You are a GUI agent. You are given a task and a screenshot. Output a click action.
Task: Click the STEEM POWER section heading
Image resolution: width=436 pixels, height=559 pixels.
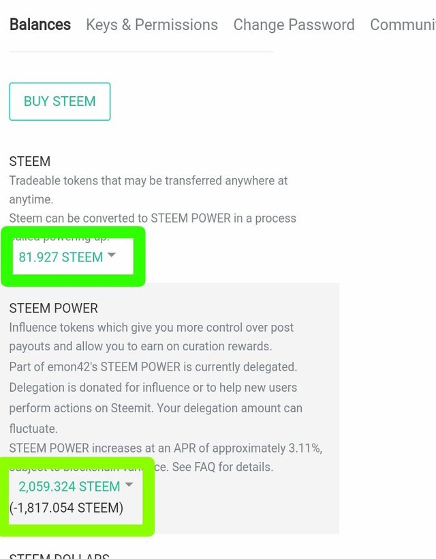coord(54,309)
